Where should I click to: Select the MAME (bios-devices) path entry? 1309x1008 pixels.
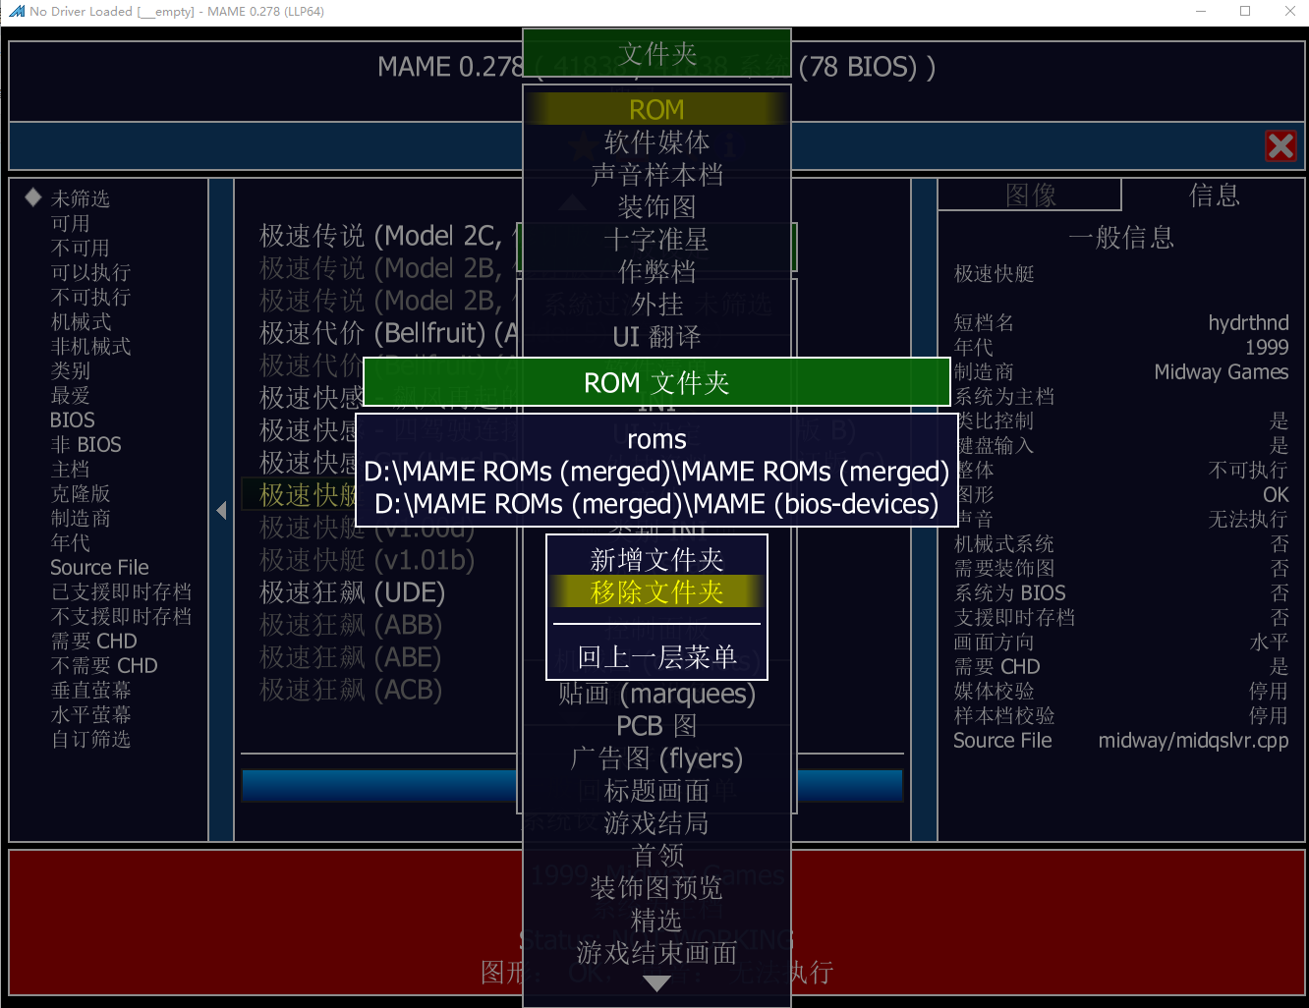point(656,504)
